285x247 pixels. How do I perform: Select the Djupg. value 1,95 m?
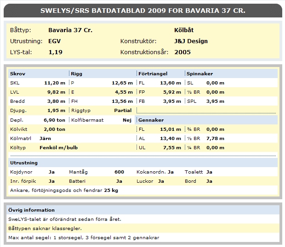(x=57, y=111)
